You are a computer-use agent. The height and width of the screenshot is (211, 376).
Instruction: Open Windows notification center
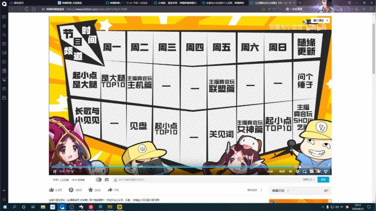coord(369,207)
